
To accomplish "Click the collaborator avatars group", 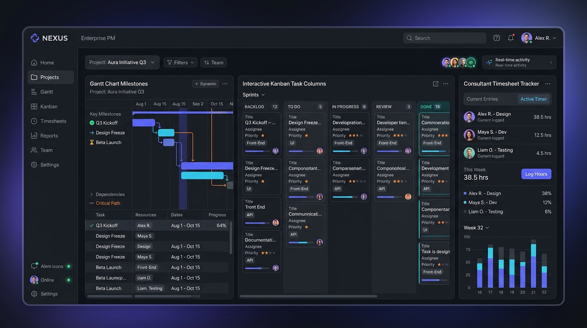I will pos(459,62).
